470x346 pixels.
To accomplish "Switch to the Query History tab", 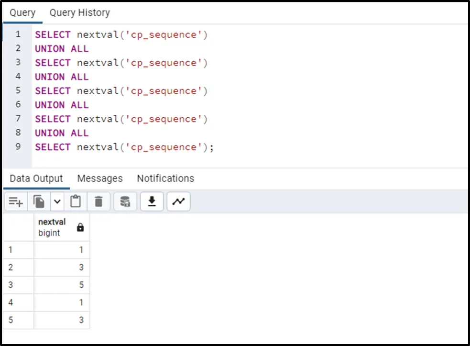I will 79,13.
